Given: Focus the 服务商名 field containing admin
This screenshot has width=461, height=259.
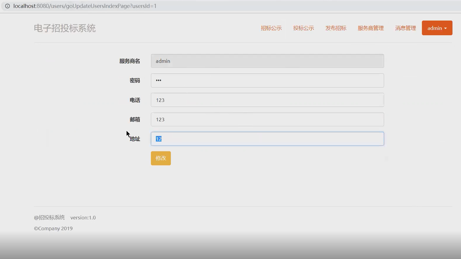Looking at the screenshot, I should (x=267, y=61).
